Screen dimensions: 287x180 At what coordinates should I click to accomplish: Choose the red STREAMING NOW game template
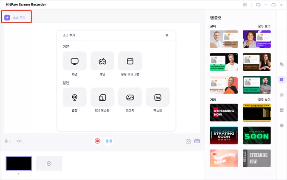(224, 112)
